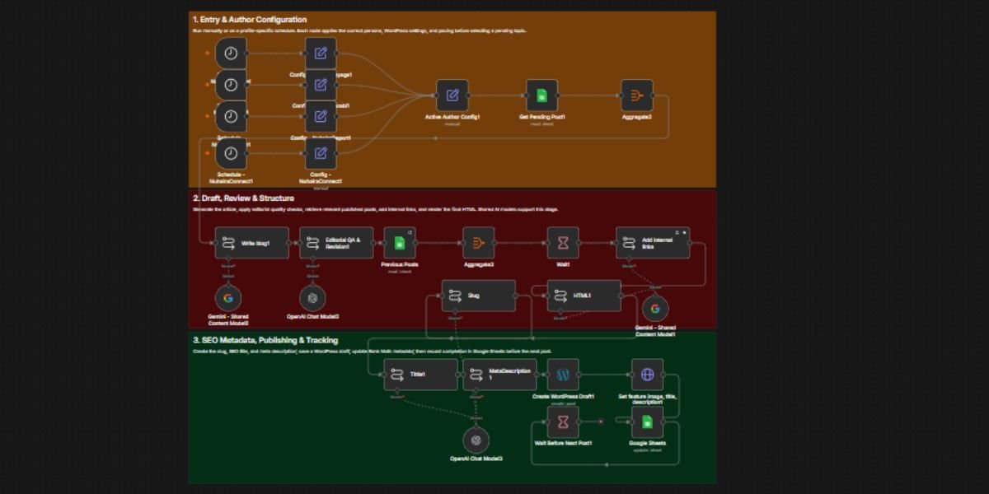Click the "Create WordPress Draft1" label text
Image resolution: width=989 pixels, height=494 pixels.
563,396
